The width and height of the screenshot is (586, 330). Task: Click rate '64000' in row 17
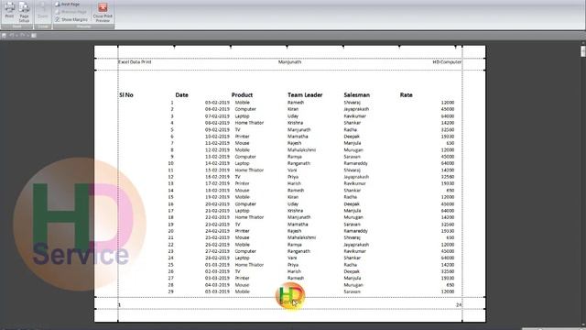[x=448, y=211]
